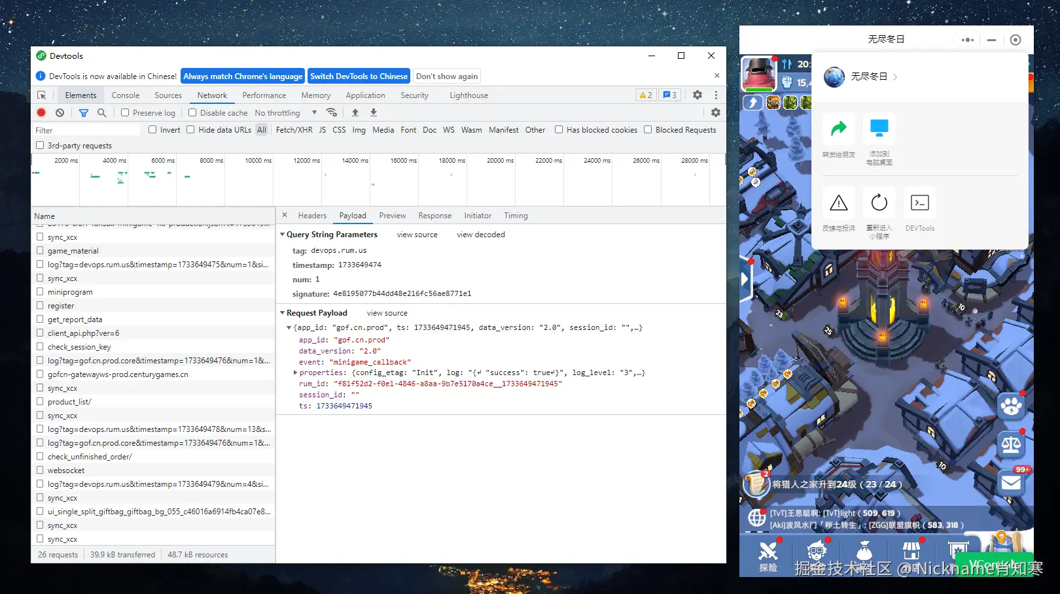This screenshot has height=594, width=1060.
Task: Click add-to-desktop monitor icon
Action: [879, 129]
